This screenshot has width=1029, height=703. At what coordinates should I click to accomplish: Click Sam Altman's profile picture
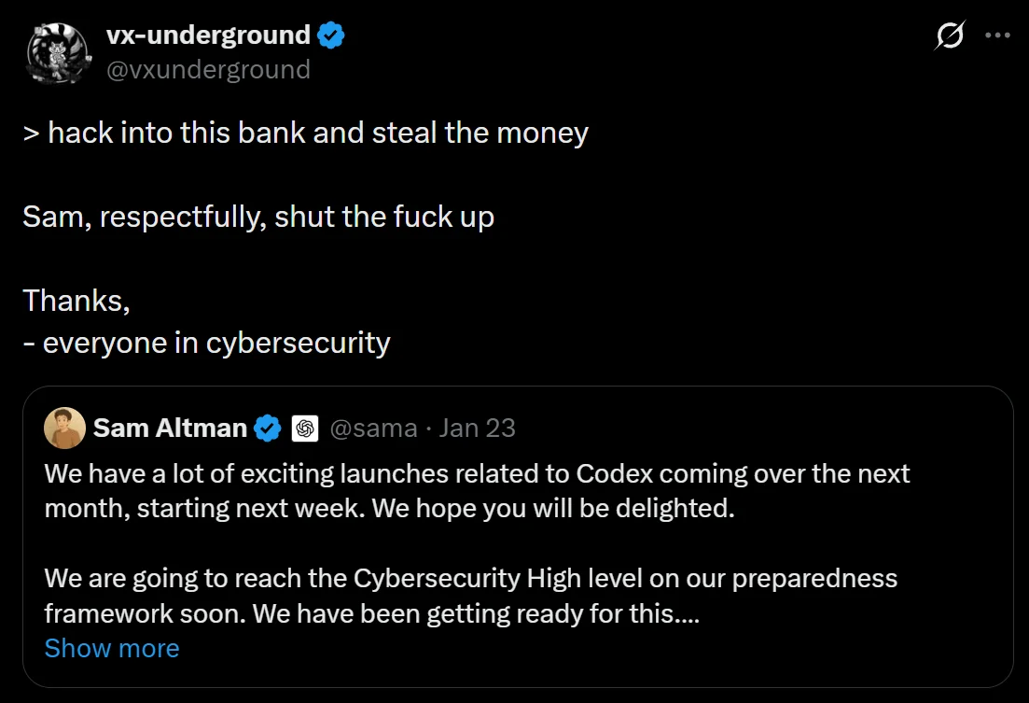(65, 428)
